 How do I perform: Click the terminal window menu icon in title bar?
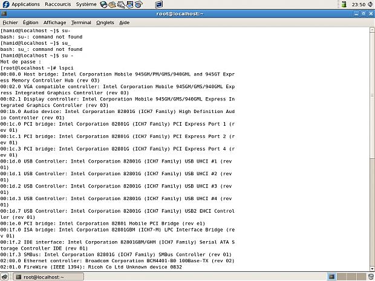click(x=4, y=14)
